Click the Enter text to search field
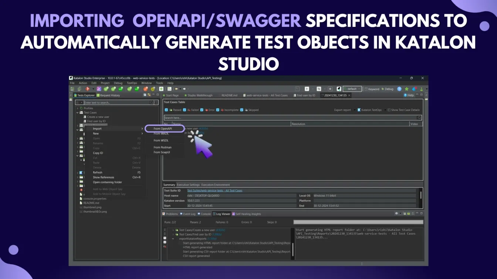The image size is (497, 279). click(x=116, y=102)
